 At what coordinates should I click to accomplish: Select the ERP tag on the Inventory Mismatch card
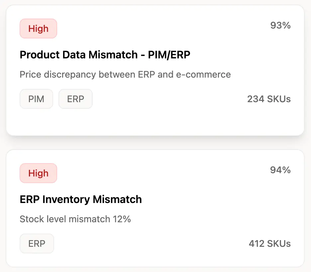tap(37, 243)
